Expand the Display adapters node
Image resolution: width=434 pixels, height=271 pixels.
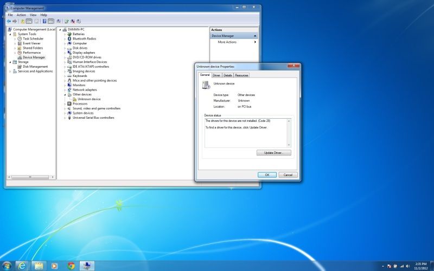click(x=65, y=53)
